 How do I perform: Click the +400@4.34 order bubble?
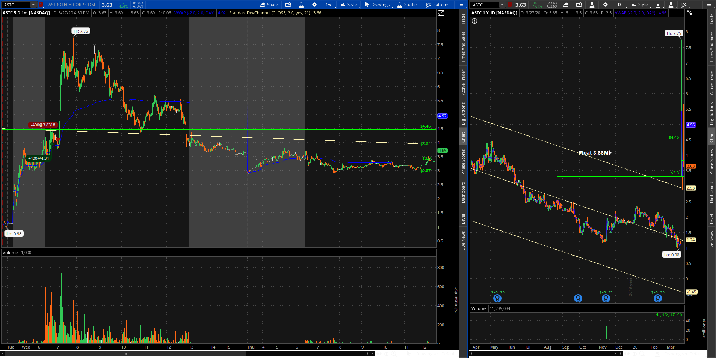pos(39,158)
